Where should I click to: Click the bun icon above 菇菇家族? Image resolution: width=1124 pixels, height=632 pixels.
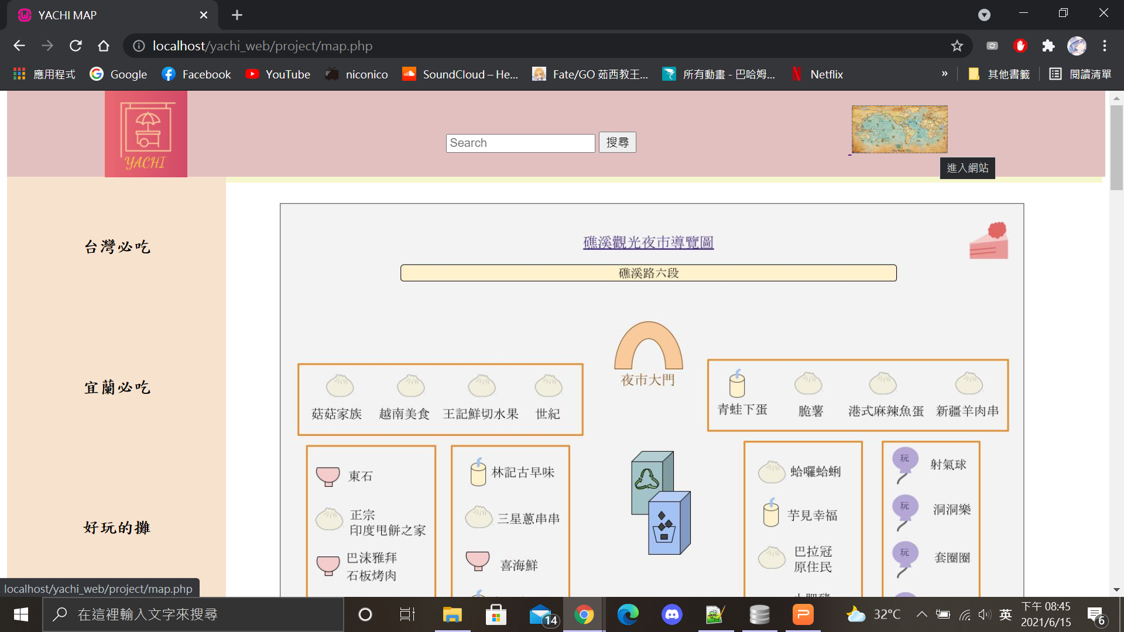340,386
